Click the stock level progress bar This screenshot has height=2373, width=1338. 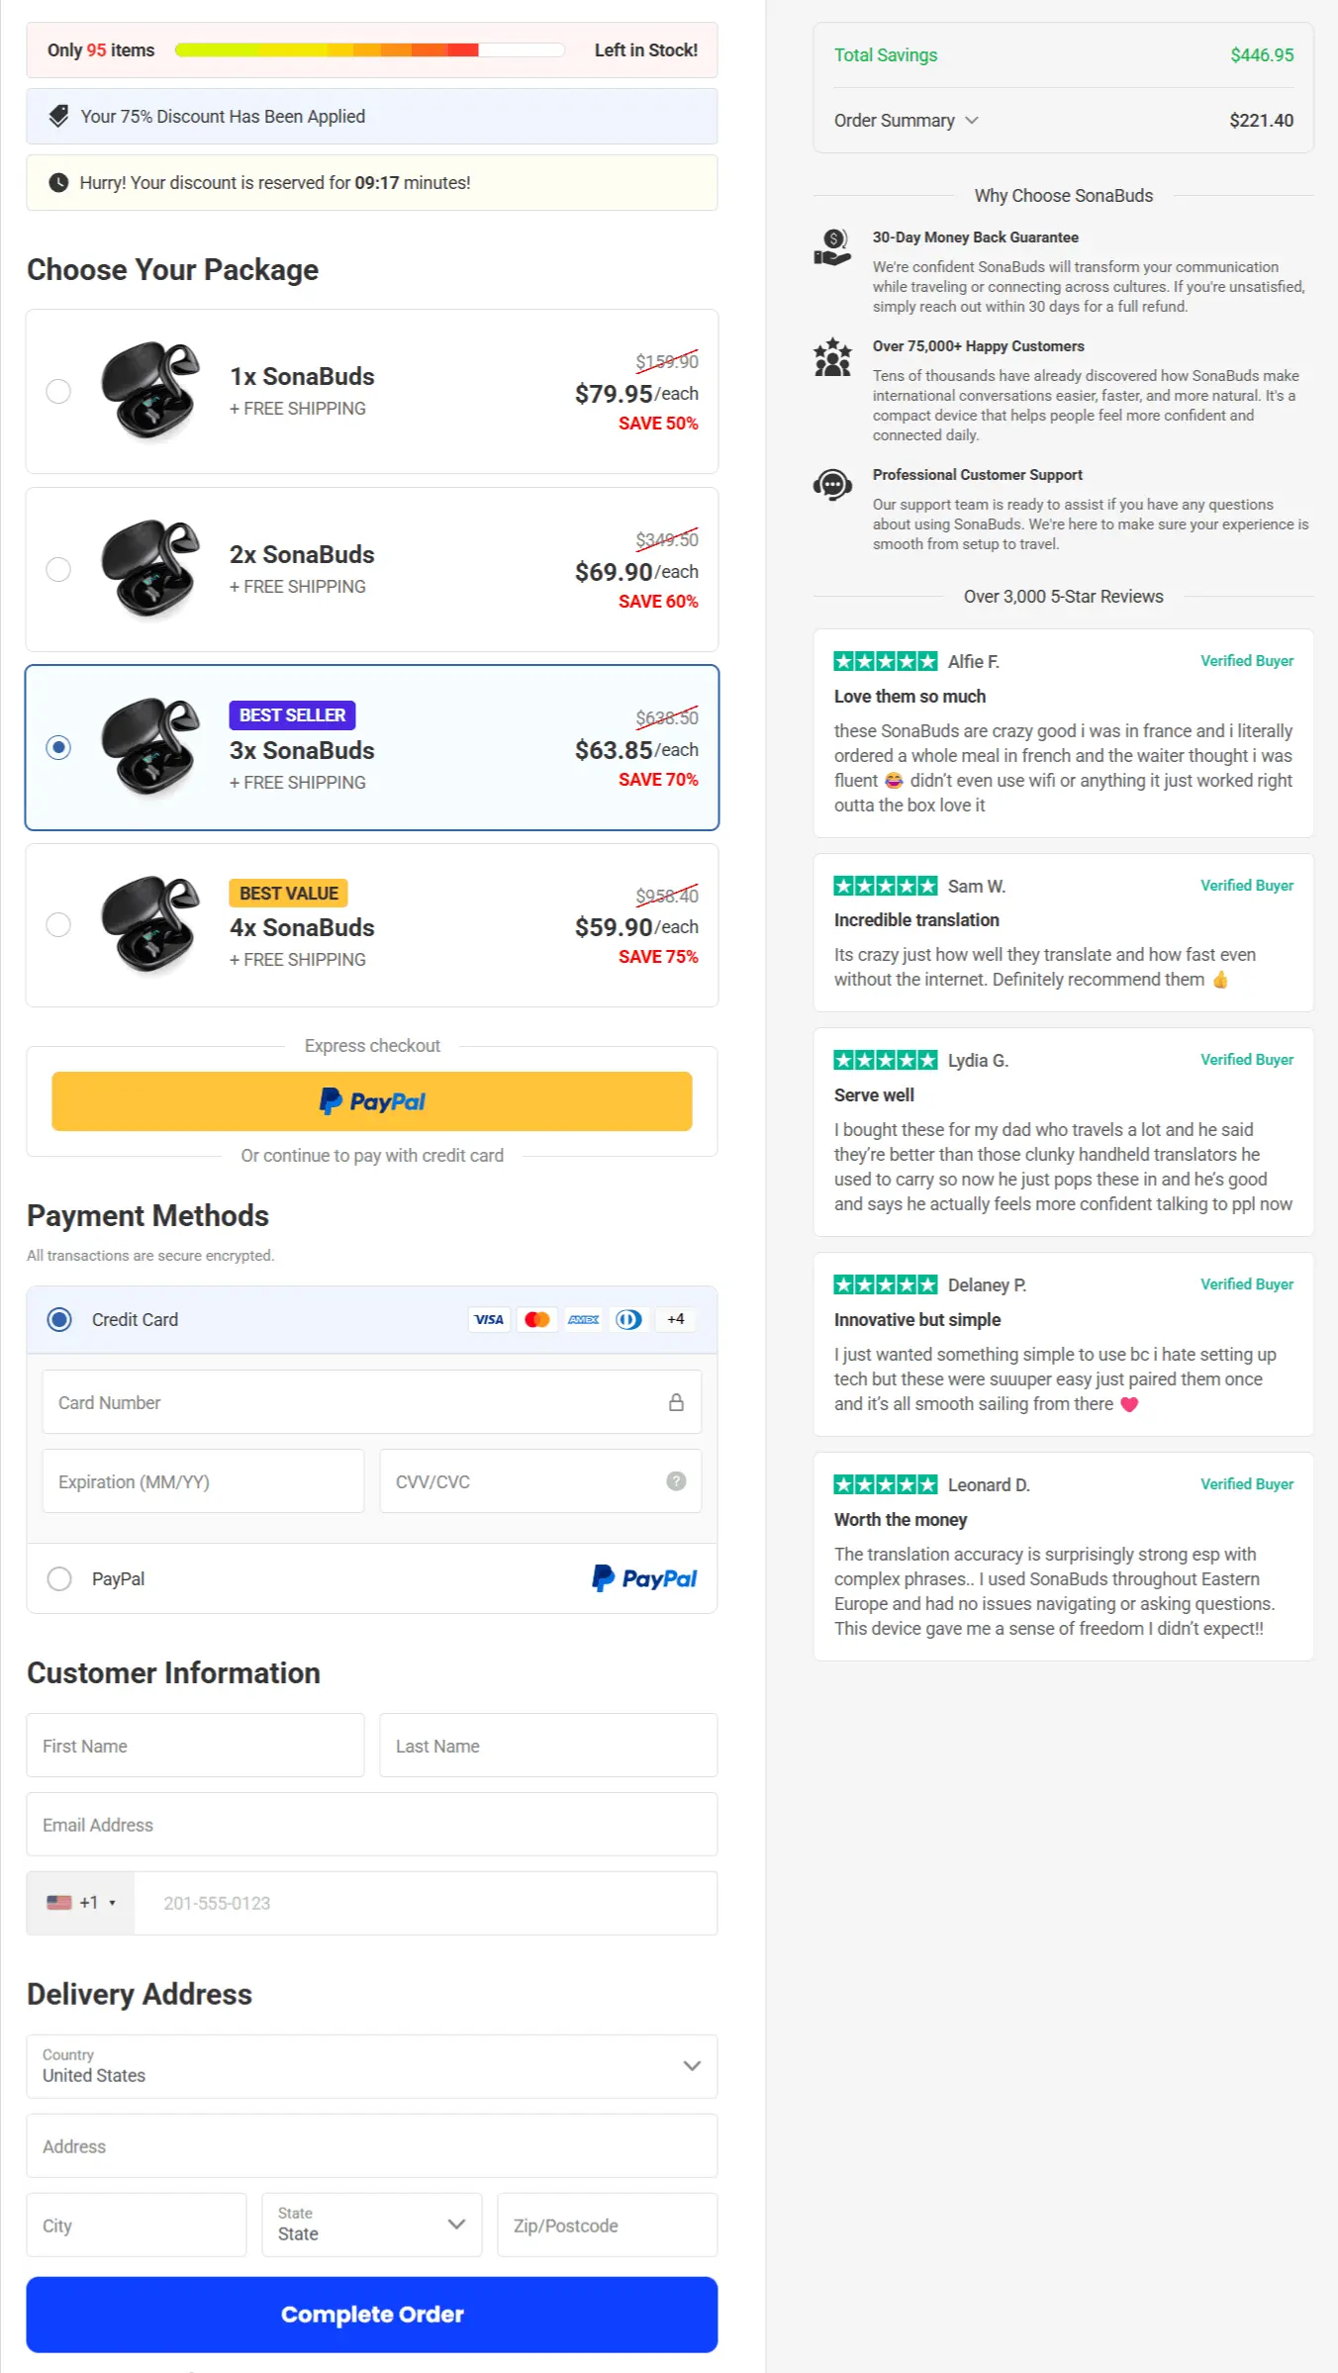click(371, 49)
